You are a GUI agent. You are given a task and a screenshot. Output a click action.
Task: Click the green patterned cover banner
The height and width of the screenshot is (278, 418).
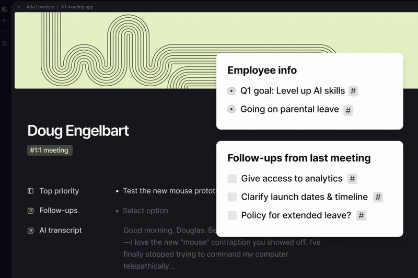(115, 50)
